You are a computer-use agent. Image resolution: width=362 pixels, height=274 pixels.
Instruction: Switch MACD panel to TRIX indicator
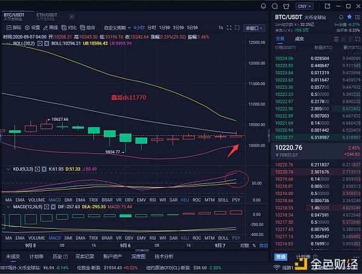[94, 238]
